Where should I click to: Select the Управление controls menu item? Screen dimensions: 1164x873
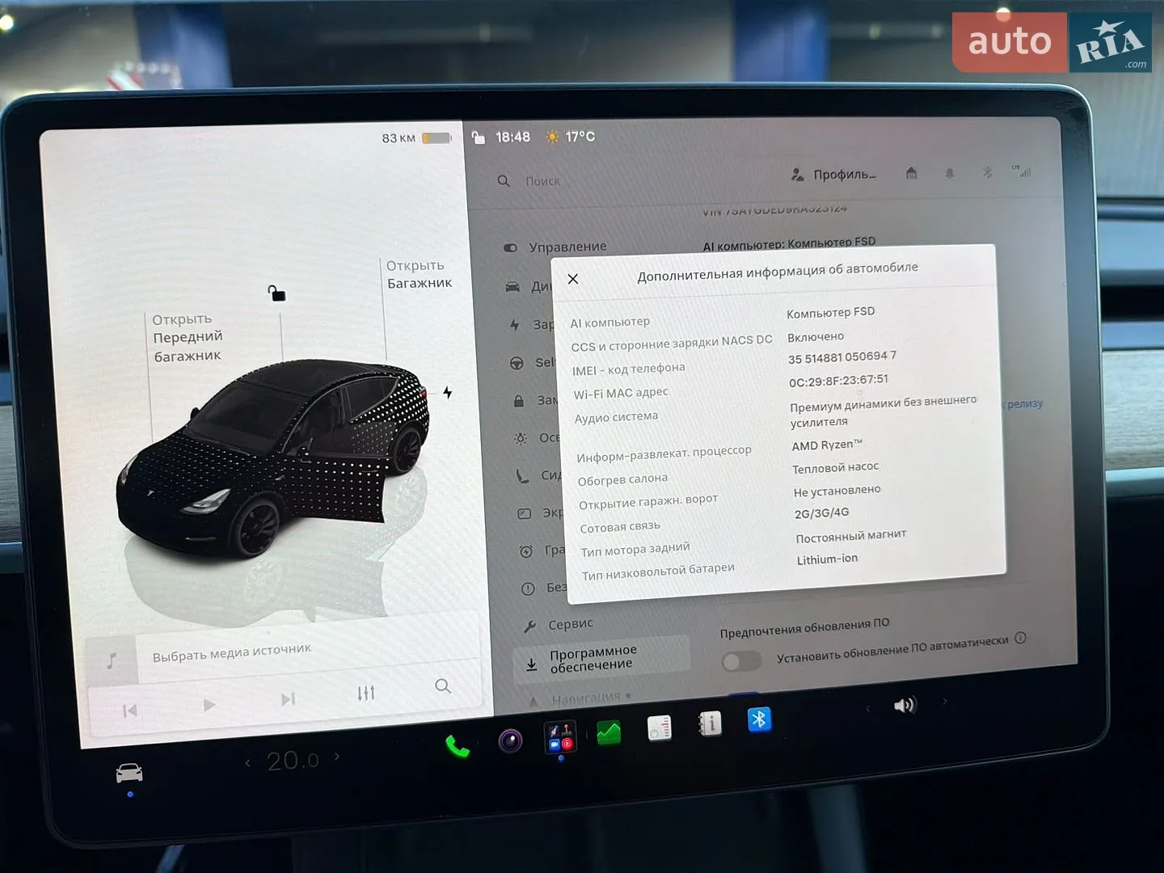pyautogui.click(x=555, y=247)
